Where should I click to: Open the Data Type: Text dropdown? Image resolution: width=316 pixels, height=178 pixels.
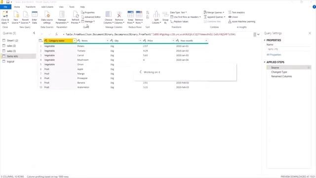pyautogui.click(x=178, y=12)
